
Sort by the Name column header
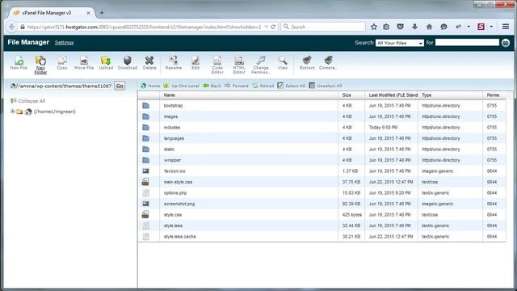point(249,95)
